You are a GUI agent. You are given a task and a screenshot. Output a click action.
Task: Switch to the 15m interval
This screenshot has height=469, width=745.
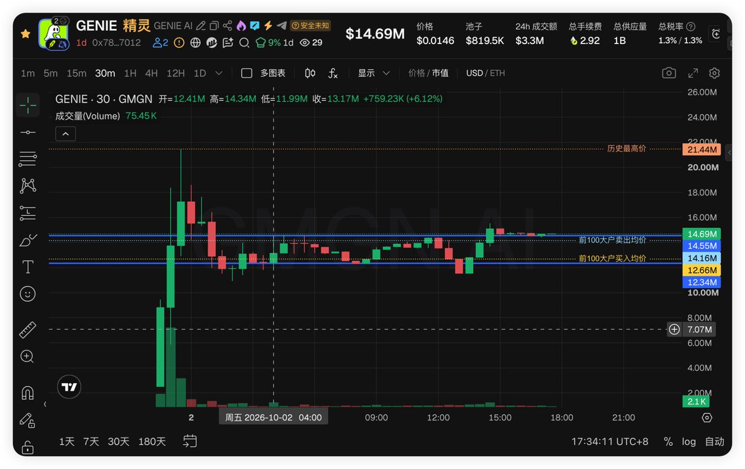(76, 73)
